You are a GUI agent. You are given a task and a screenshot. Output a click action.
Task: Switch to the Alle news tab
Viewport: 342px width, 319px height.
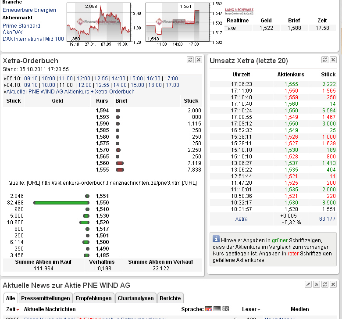[11, 298]
